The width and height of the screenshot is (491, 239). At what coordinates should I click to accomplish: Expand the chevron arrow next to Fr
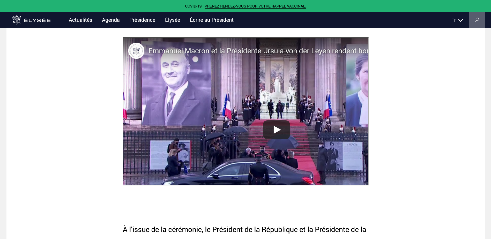tap(460, 20)
